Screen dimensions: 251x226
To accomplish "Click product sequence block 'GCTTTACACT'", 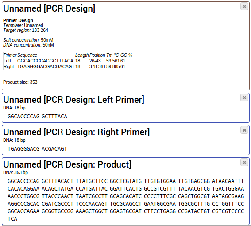I will pyautogui.click(x=58, y=181).
